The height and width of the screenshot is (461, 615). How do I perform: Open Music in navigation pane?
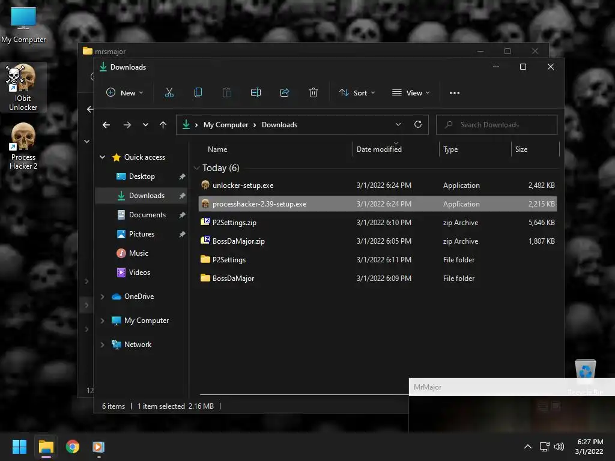point(133,253)
